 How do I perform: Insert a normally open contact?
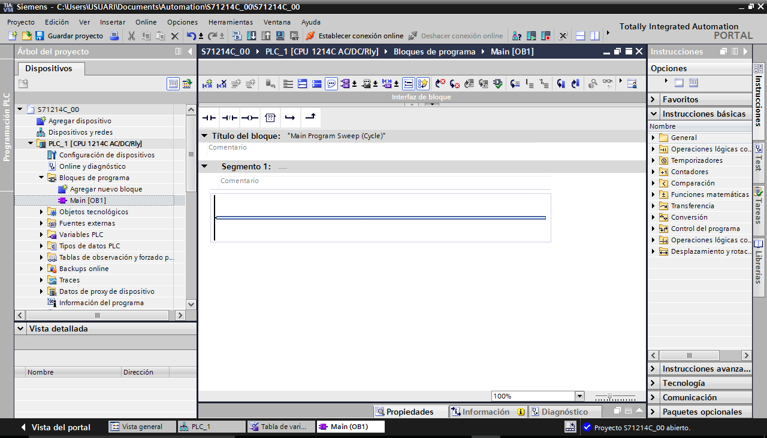pyautogui.click(x=209, y=117)
